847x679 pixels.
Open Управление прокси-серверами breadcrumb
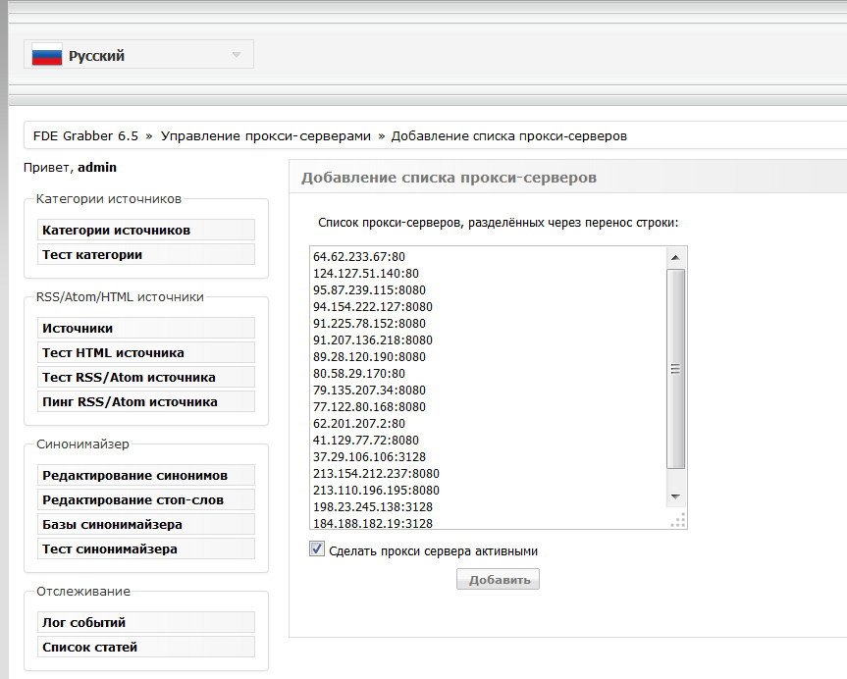pyautogui.click(x=266, y=136)
